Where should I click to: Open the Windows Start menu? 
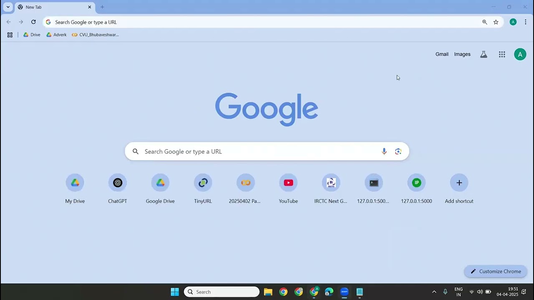coord(175,292)
